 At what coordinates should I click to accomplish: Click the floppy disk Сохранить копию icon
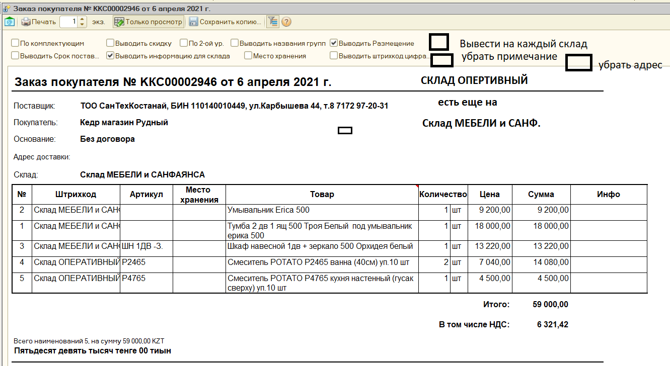(x=193, y=22)
